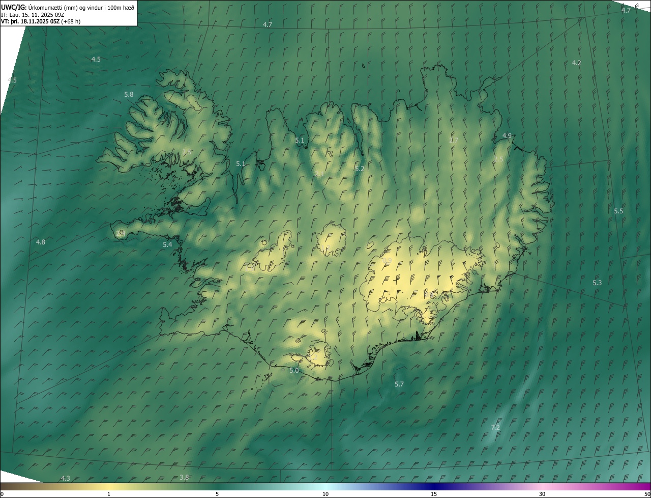
Task: Click the 5.8 value label on the map
Action: click(x=129, y=95)
